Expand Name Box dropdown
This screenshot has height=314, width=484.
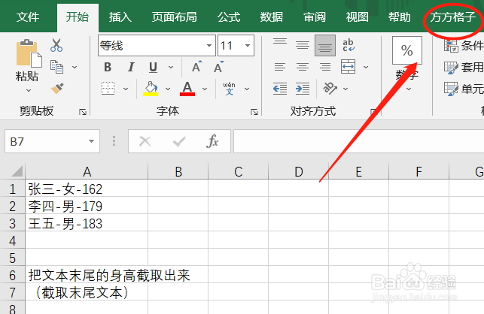tap(91, 141)
